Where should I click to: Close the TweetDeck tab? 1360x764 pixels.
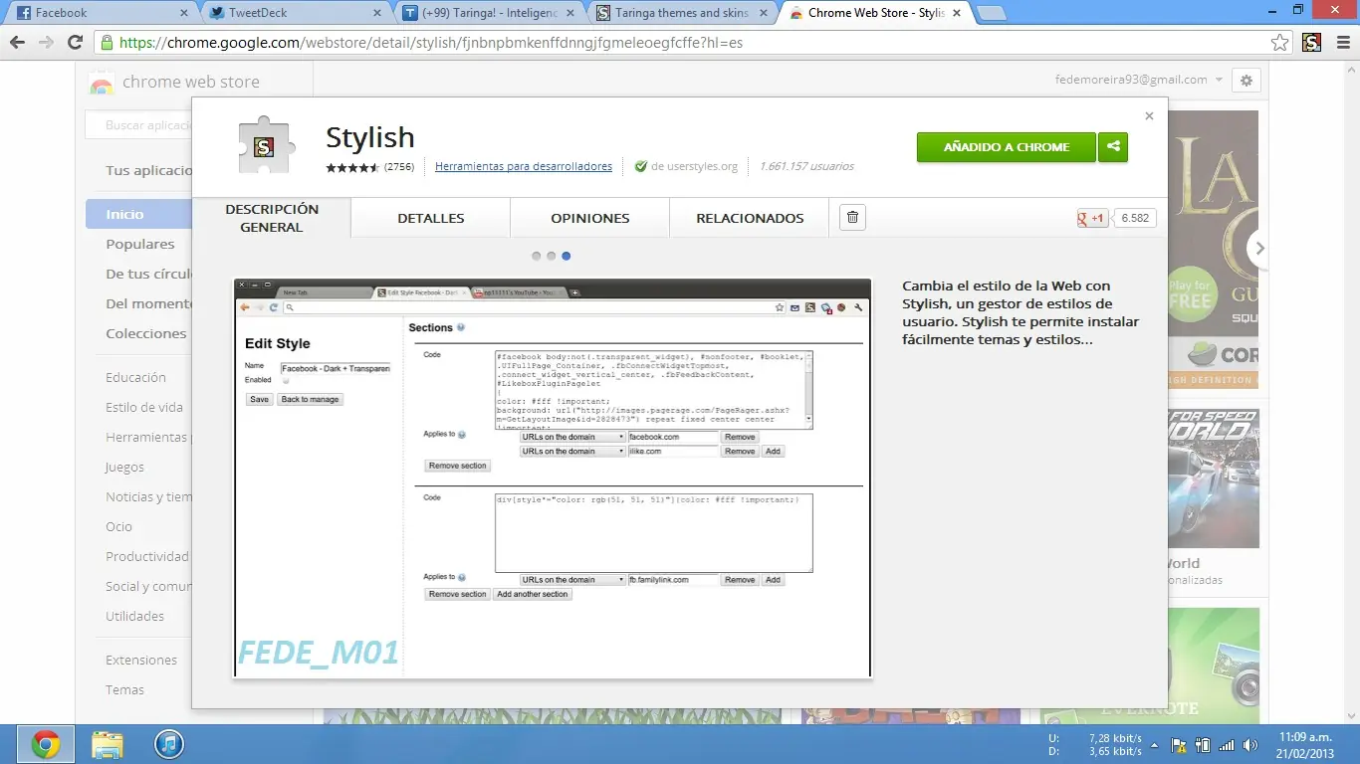click(375, 13)
